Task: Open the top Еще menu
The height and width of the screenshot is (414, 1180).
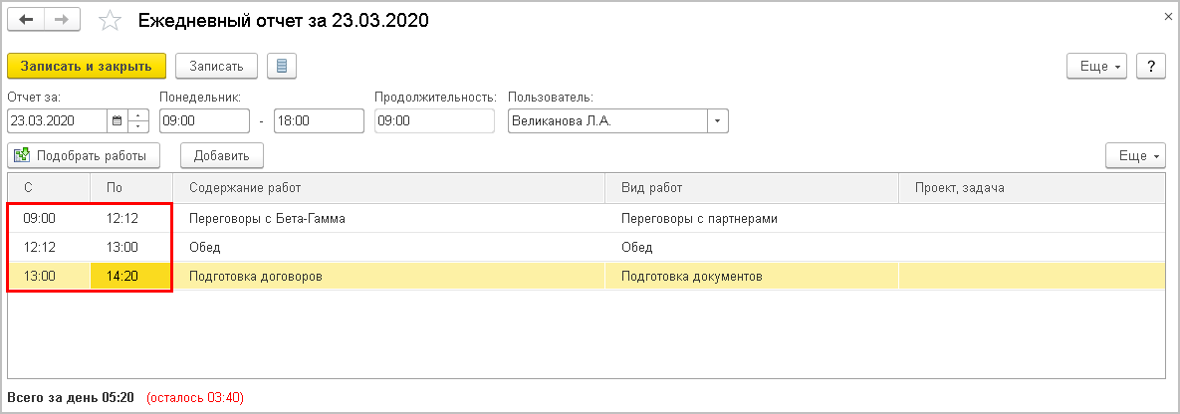Action: (1099, 66)
